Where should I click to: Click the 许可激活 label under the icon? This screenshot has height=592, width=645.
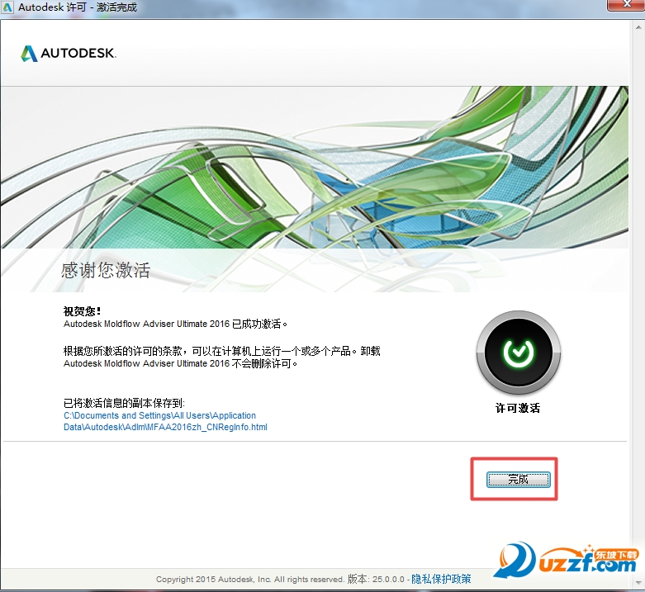point(518,408)
